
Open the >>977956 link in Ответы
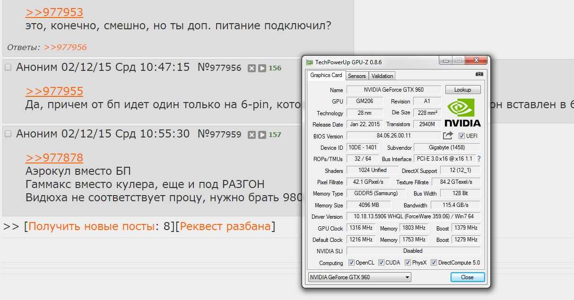coord(65,47)
